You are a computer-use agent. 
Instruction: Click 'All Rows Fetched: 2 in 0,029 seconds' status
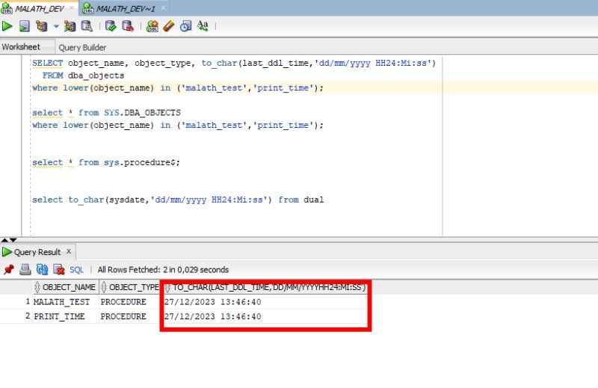[163, 270]
